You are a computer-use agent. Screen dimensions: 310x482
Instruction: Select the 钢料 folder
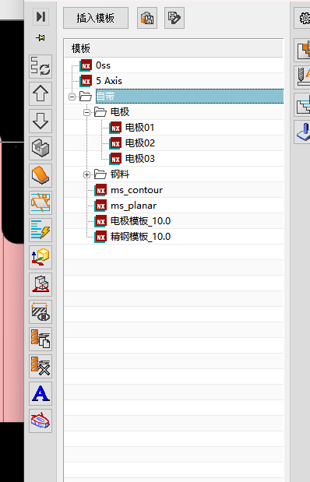pos(120,174)
